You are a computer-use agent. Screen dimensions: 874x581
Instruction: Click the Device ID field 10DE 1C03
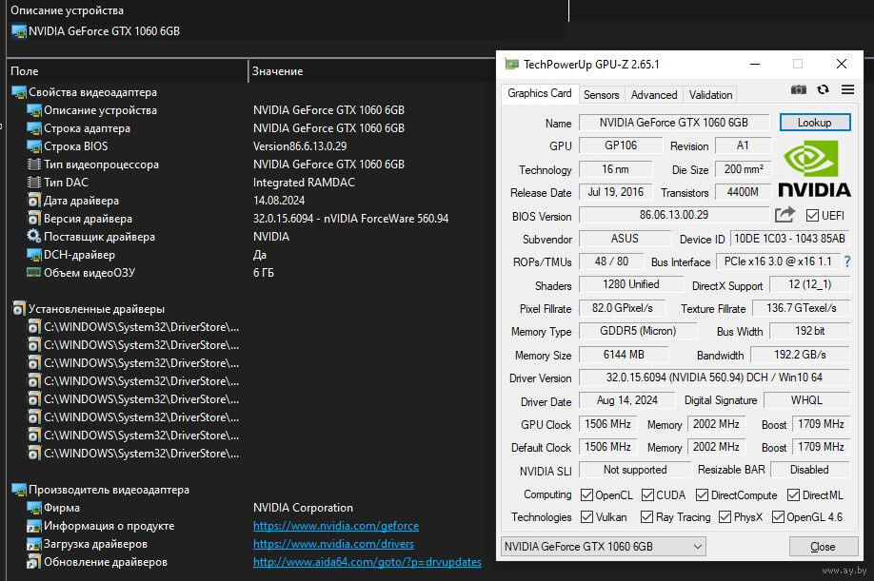point(789,239)
